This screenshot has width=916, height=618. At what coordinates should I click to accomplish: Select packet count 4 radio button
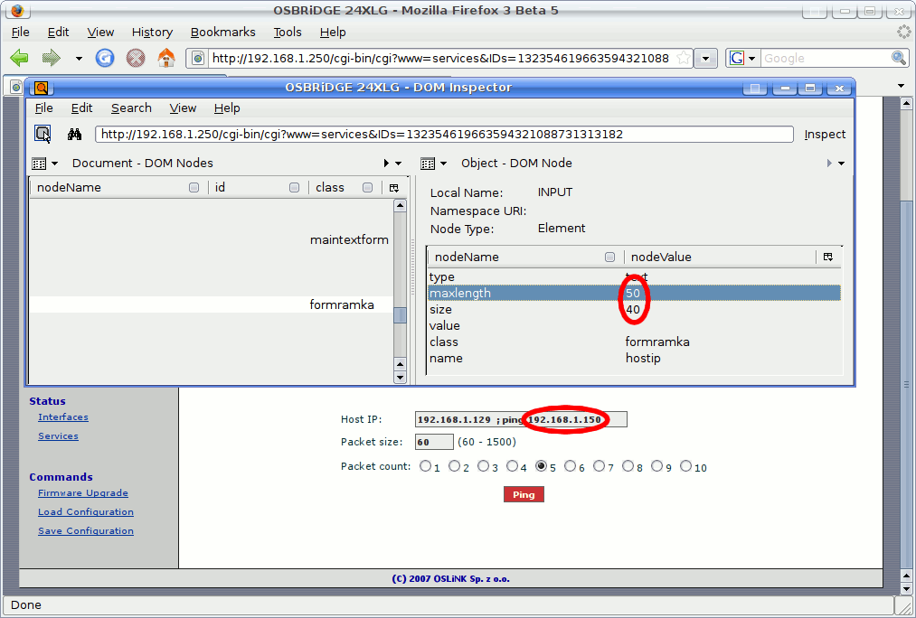click(x=513, y=465)
